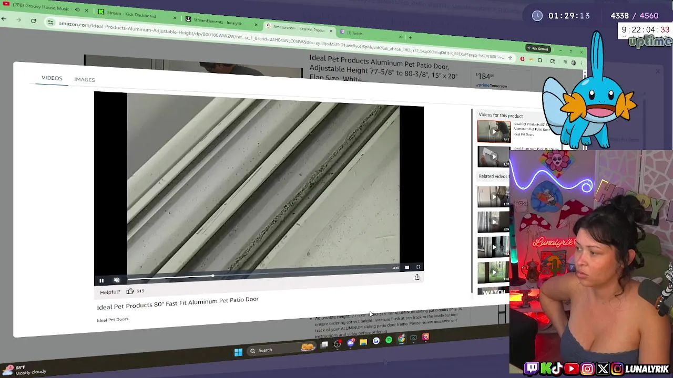Go forward in browser history
The image size is (673, 378).
click(18, 20)
